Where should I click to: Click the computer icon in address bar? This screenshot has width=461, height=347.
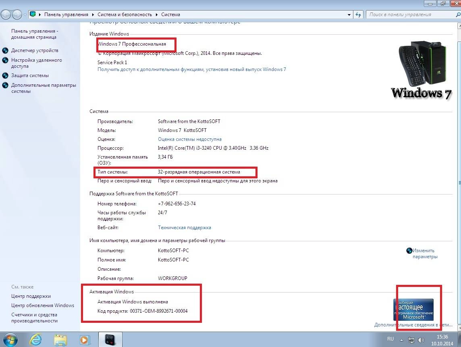[x=33, y=14]
